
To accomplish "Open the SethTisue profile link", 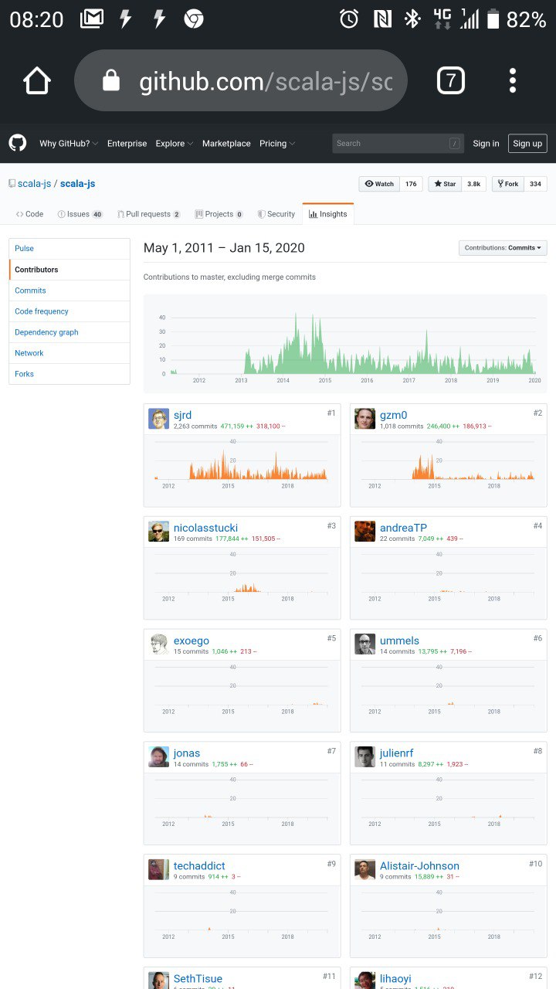I will 198,979.
